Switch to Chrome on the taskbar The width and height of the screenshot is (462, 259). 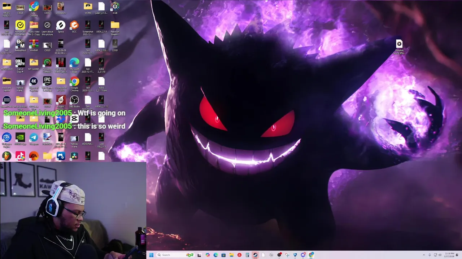[x=311, y=255]
